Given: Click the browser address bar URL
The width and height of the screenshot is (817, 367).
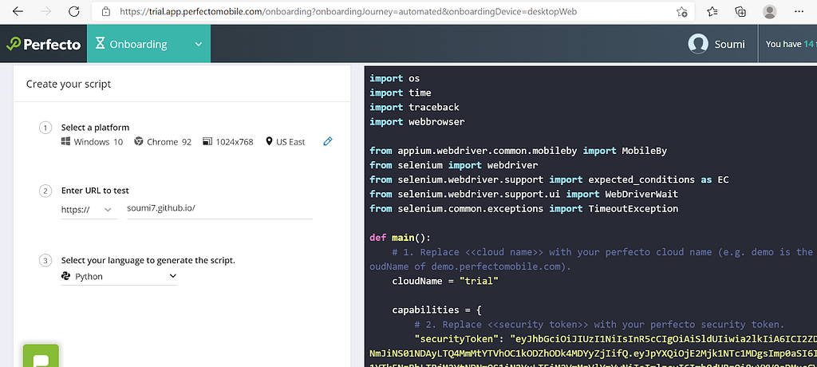Looking at the screenshot, I should click(348, 11).
